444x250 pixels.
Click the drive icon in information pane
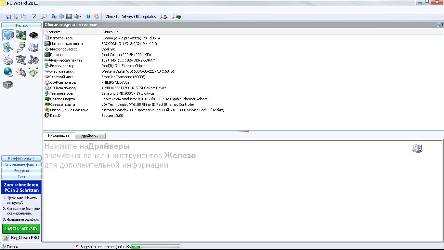(x=417, y=149)
